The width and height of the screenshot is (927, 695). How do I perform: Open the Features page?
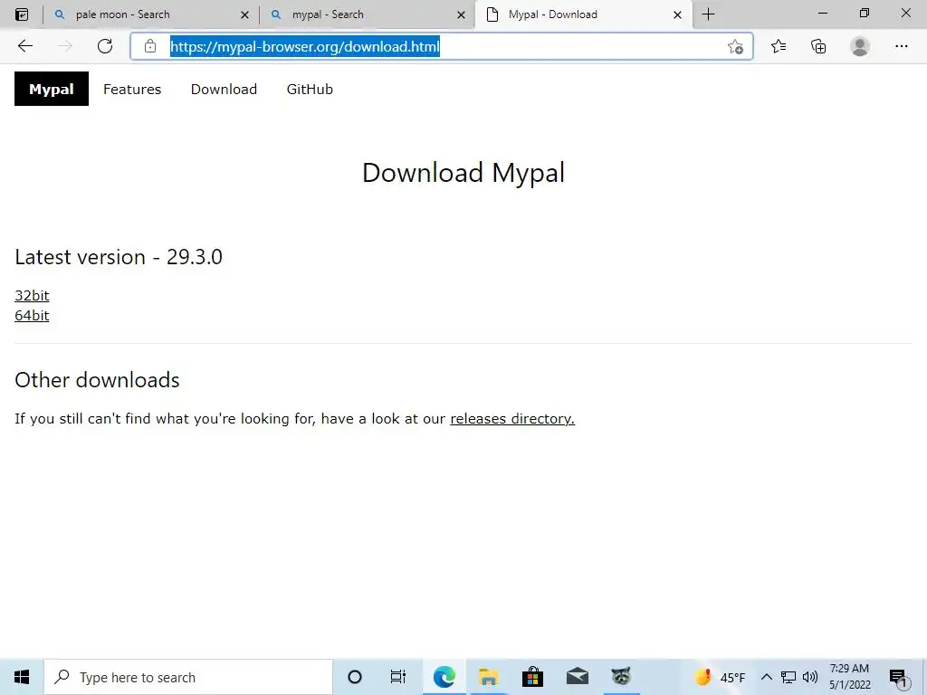pos(132,90)
